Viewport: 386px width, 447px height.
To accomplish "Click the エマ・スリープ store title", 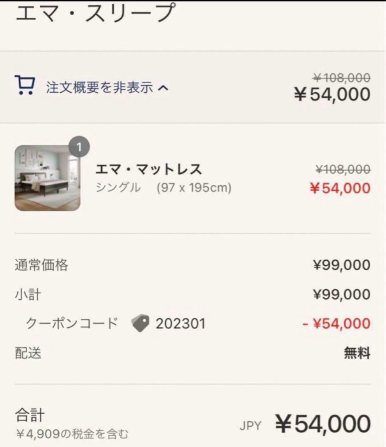I will pos(96,12).
